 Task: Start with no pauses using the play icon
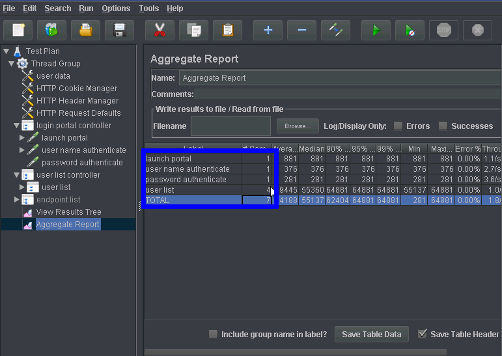pos(410,30)
